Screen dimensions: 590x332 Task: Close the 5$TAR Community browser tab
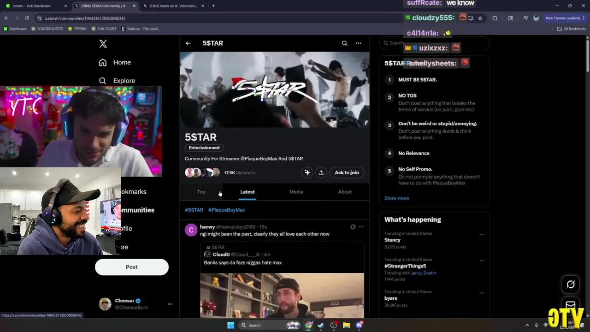pyautogui.click(x=134, y=6)
